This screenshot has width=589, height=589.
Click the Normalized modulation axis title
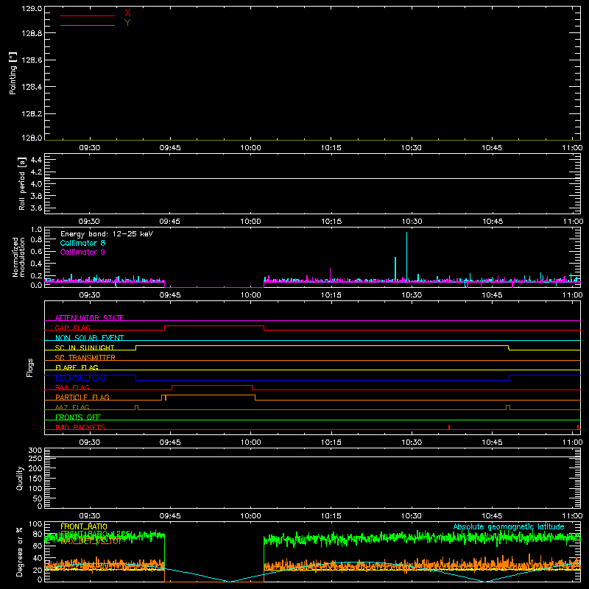pyautogui.click(x=18, y=257)
